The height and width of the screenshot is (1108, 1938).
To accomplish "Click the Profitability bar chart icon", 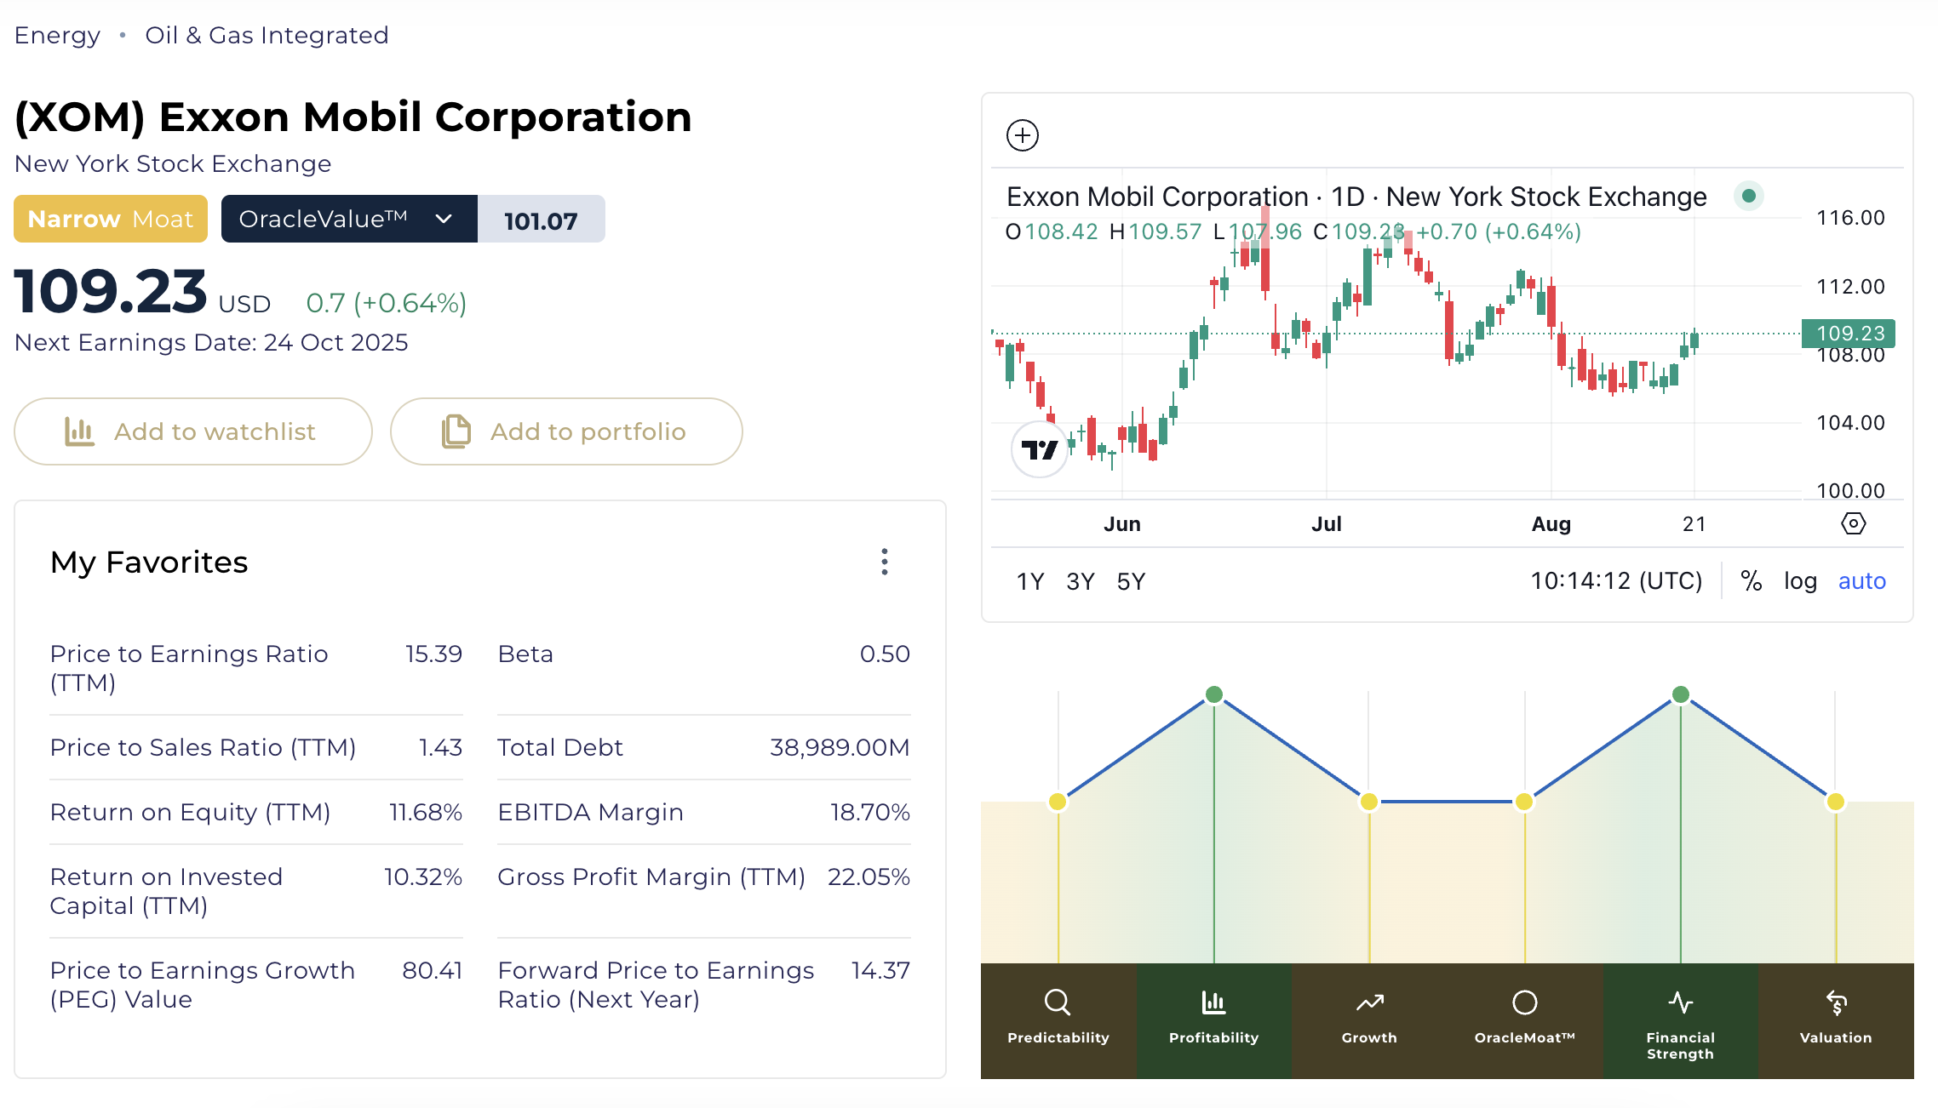I will coord(1213,1002).
